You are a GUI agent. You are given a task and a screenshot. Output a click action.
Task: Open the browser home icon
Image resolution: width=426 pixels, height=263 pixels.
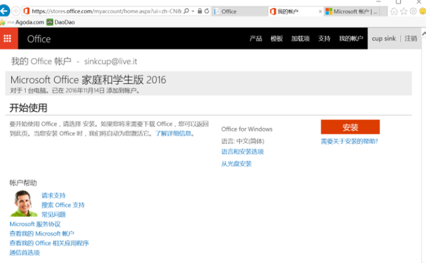(x=394, y=11)
